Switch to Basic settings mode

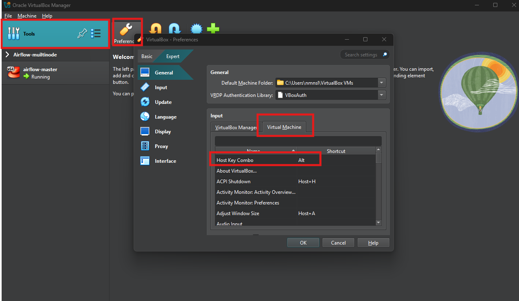click(147, 56)
